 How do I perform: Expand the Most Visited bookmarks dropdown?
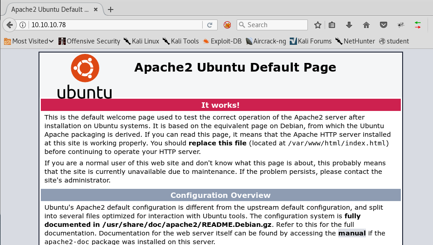tap(29, 41)
